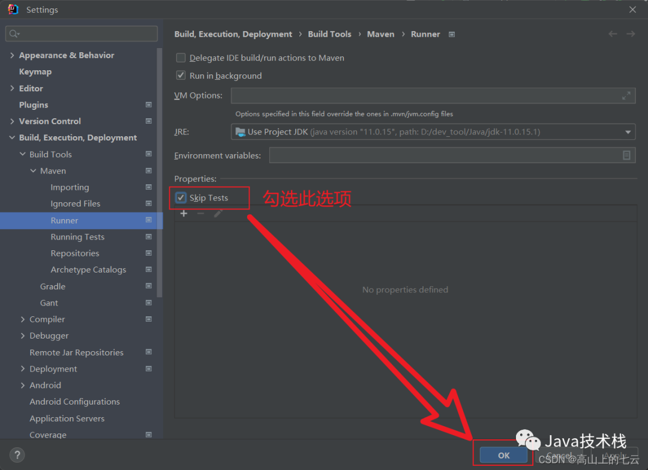Click the OK button
The height and width of the screenshot is (470, 648).
pos(503,455)
